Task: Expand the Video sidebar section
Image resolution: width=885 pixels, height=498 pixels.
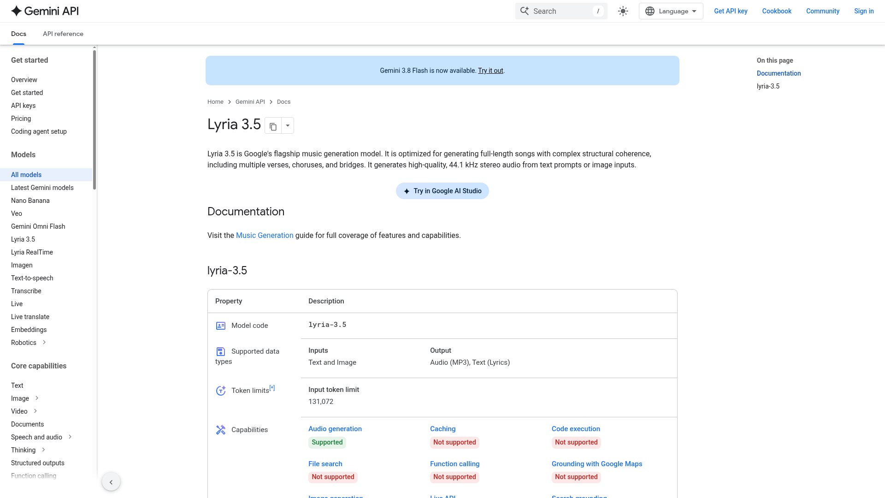Action: pyautogui.click(x=35, y=411)
